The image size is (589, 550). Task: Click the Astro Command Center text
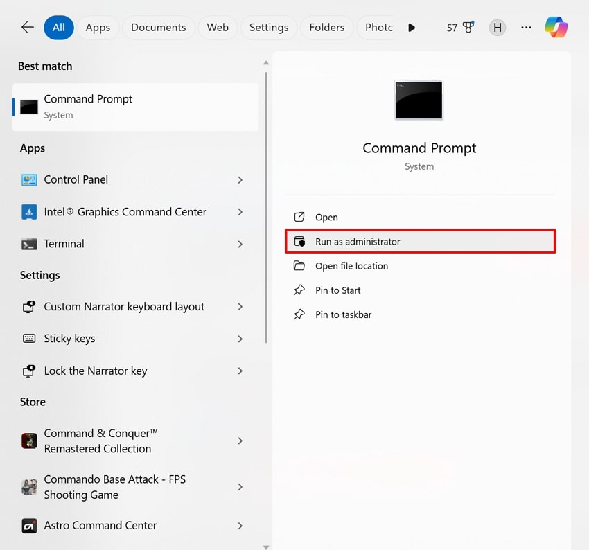click(x=100, y=526)
